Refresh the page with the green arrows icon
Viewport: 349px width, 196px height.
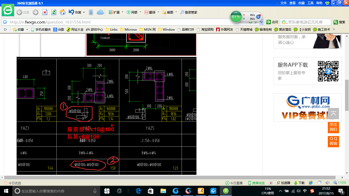(x=54, y=12)
